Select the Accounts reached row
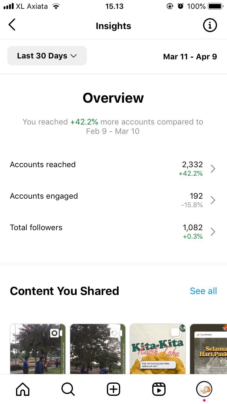Viewport: 227px width, 404px height. [113, 169]
